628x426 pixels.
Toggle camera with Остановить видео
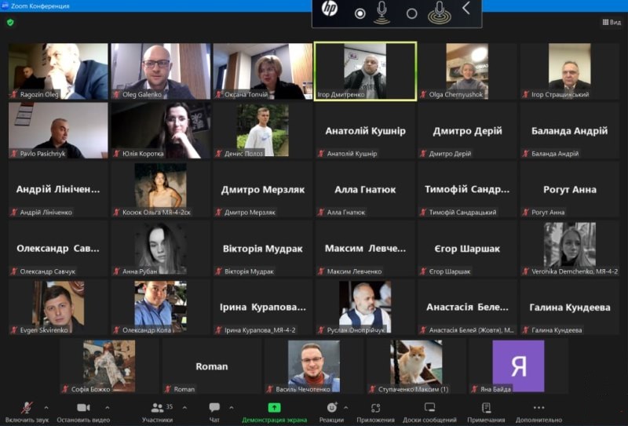coord(83,413)
